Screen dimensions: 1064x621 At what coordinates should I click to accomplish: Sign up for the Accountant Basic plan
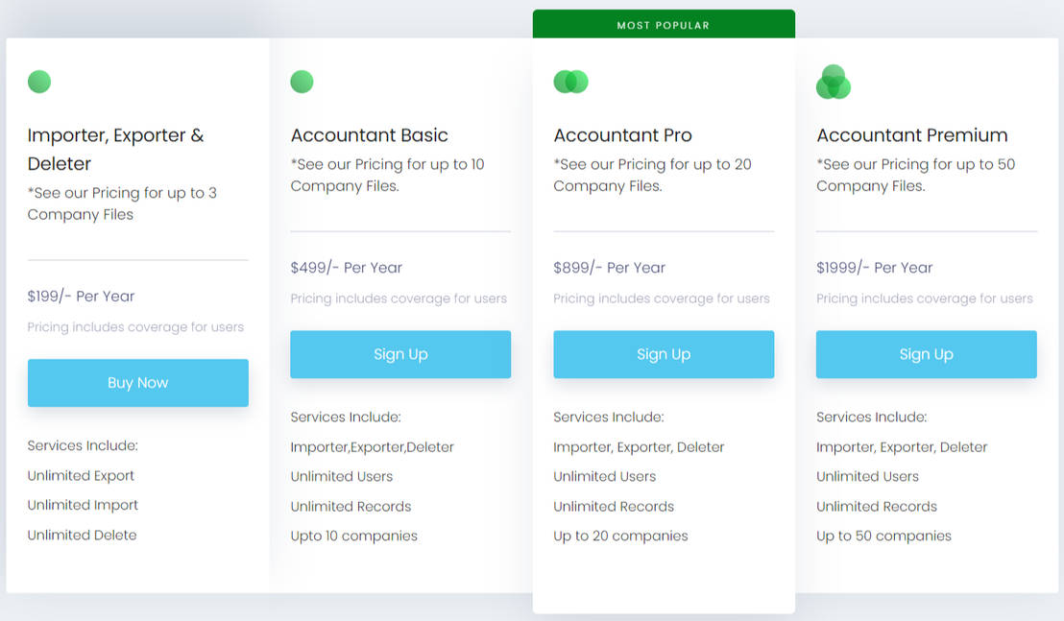400,354
